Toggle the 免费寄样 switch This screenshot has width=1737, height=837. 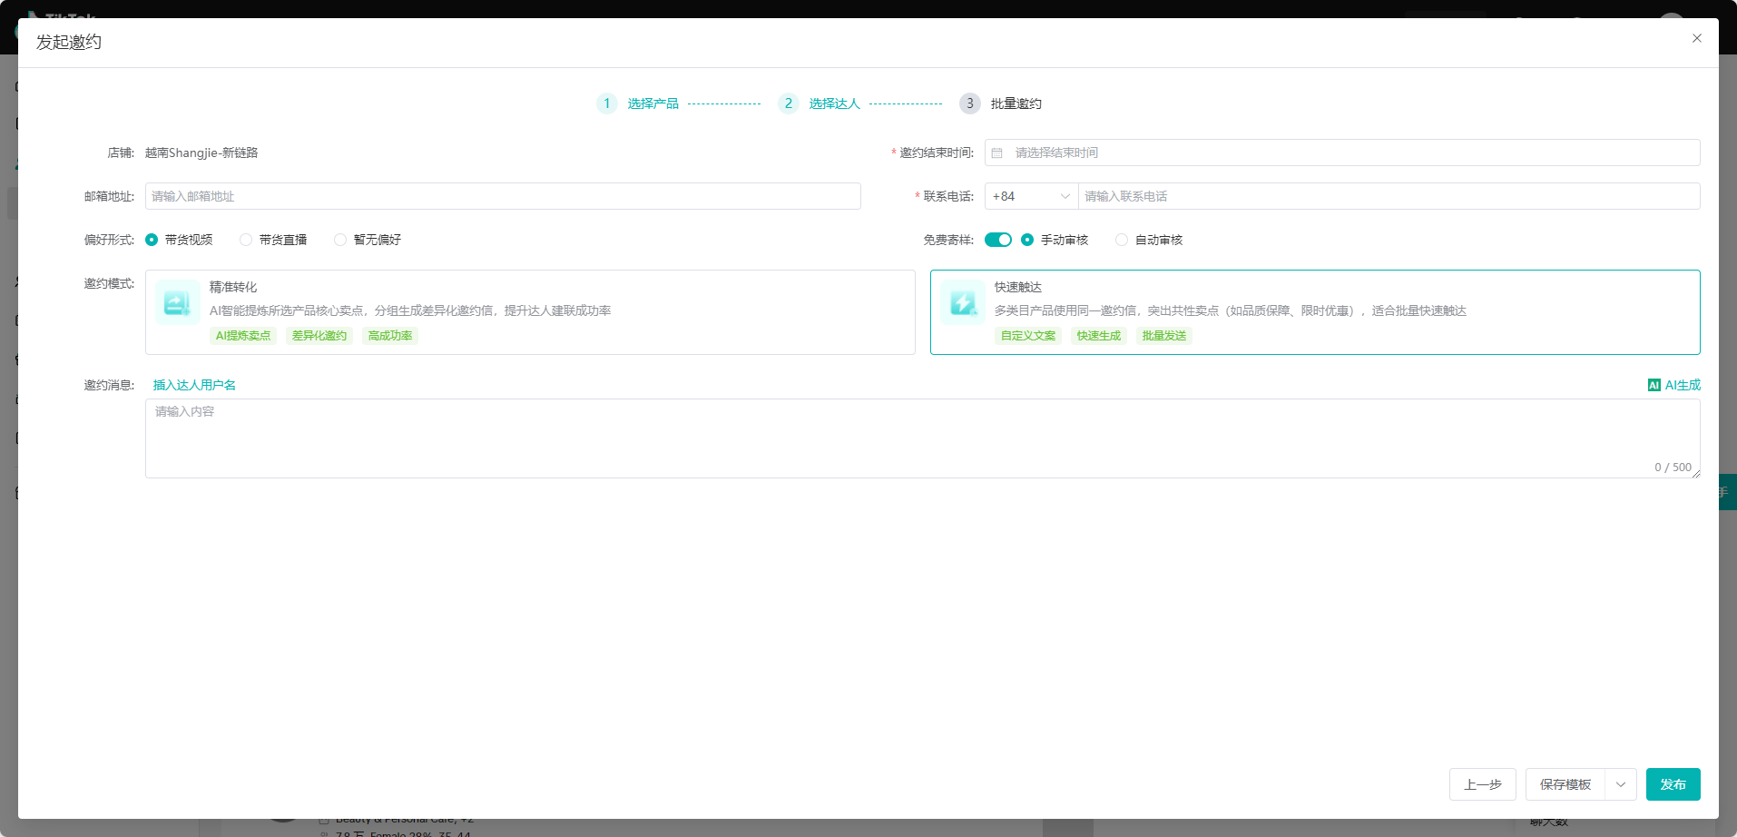point(998,240)
